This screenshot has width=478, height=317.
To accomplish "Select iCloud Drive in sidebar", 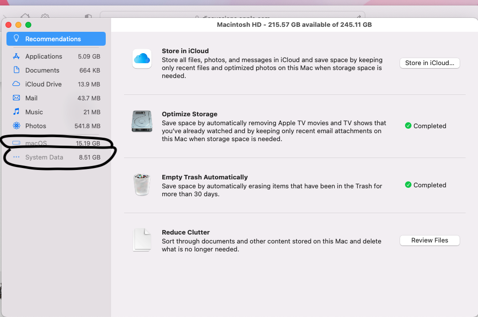I will click(x=56, y=84).
